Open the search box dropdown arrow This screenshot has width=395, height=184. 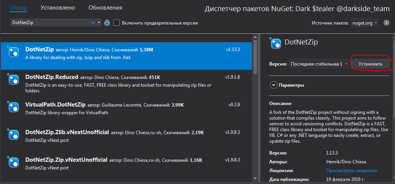pyautogui.click(x=99, y=23)
